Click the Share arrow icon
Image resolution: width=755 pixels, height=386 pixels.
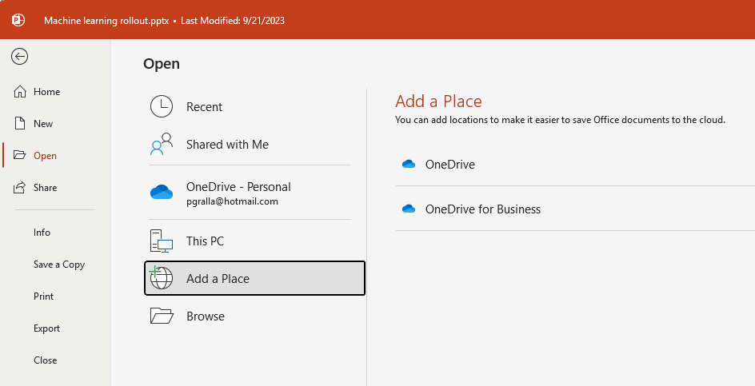pyautogui.click(x=20, y=187)
